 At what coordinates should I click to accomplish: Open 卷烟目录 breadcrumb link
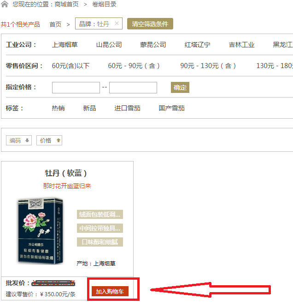104,4
